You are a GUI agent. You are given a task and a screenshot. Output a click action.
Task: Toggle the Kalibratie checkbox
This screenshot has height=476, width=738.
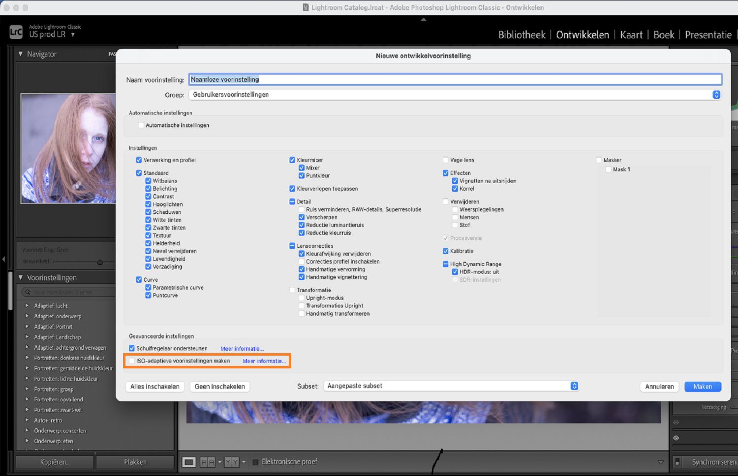pos(446,251)
